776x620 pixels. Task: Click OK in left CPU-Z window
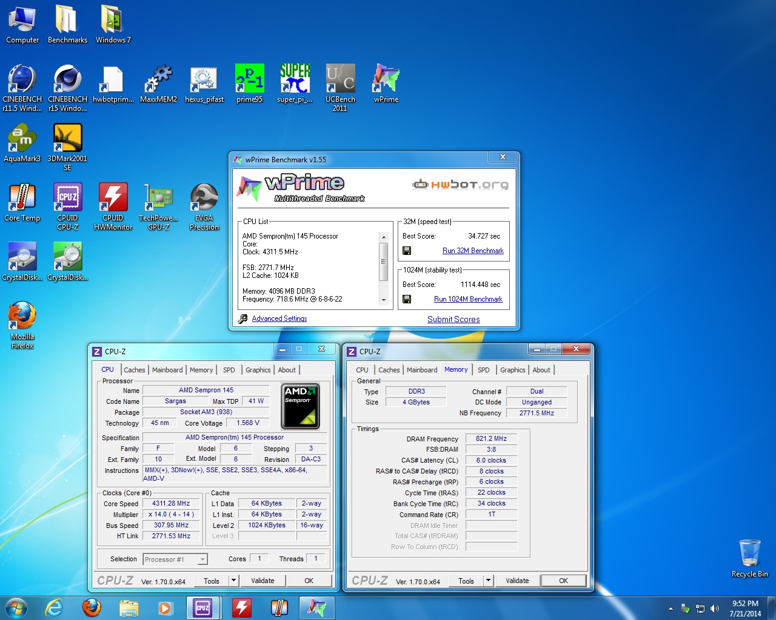[309, 581]
